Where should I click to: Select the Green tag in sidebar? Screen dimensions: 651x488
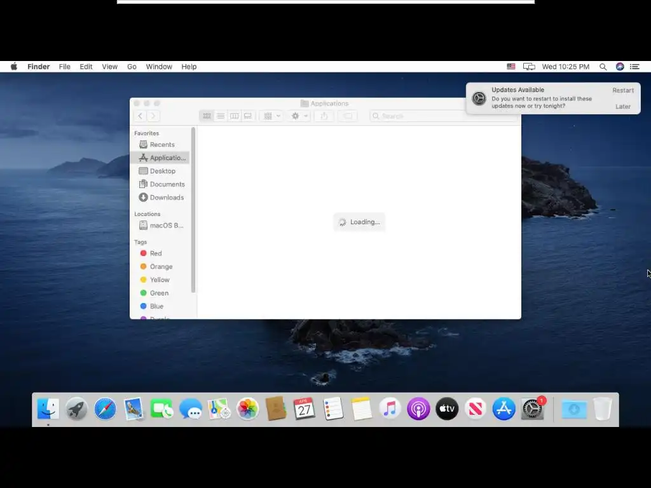point(160,293)
